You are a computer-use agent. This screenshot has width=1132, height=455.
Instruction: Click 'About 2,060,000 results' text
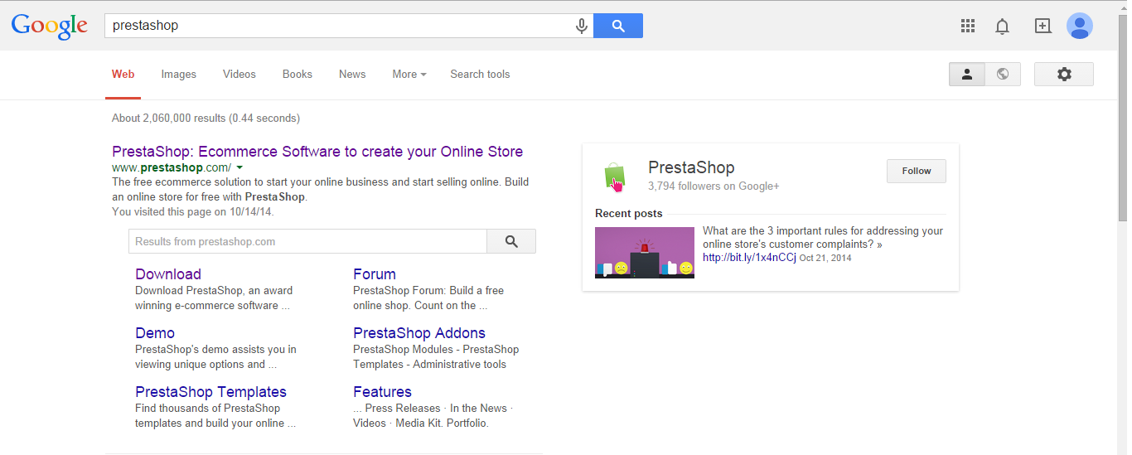169,118
